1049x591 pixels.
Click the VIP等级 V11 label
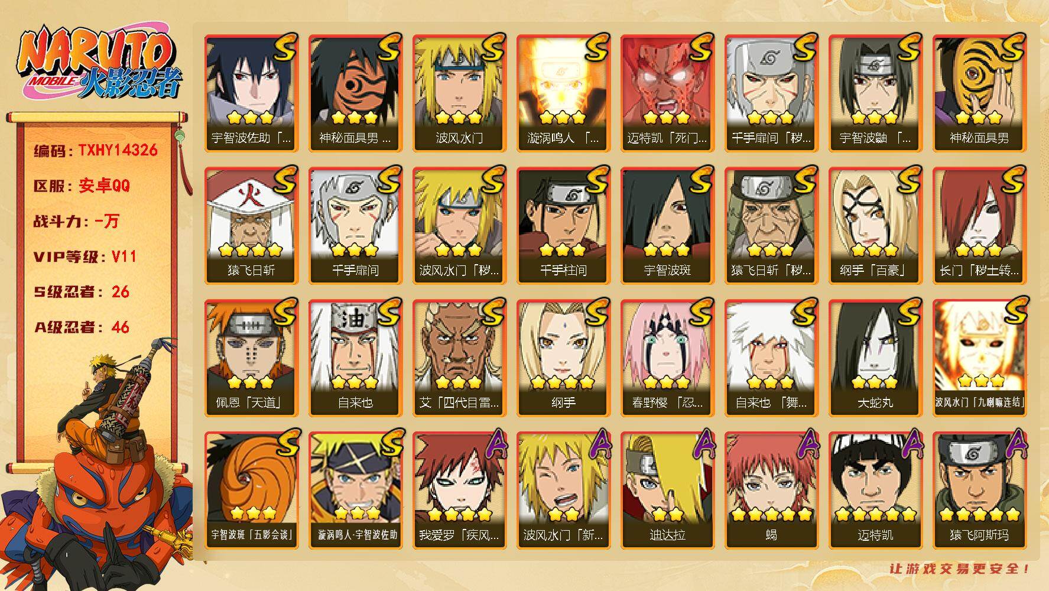point(85,256)
